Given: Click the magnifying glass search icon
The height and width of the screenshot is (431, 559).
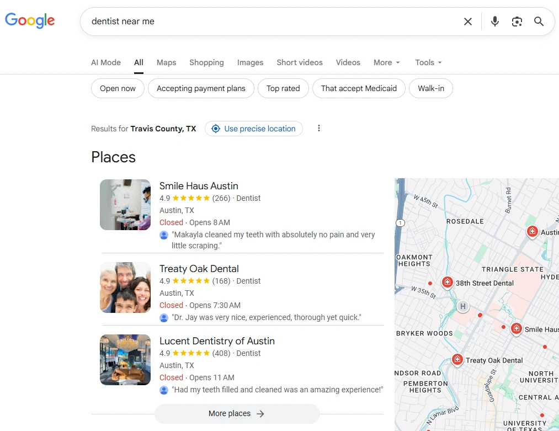Looking at the screenshot, I should point(539,22).
